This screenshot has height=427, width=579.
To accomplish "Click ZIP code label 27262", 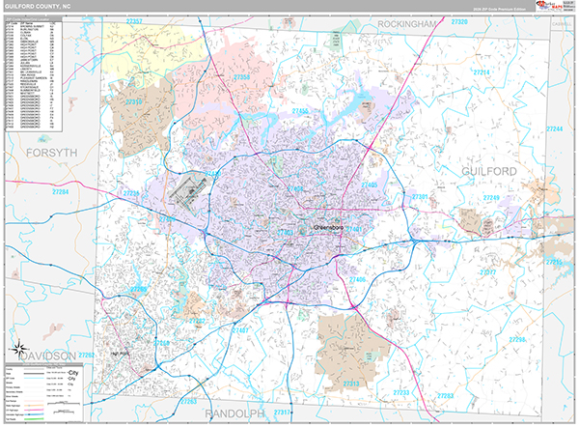I will click(x=87, y=355).
